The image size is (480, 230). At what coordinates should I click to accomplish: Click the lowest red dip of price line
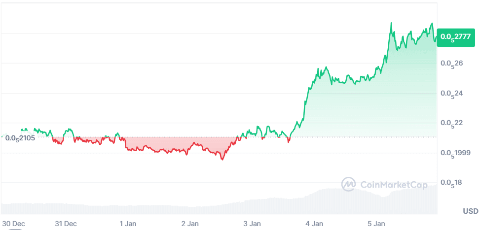[222, 159]
